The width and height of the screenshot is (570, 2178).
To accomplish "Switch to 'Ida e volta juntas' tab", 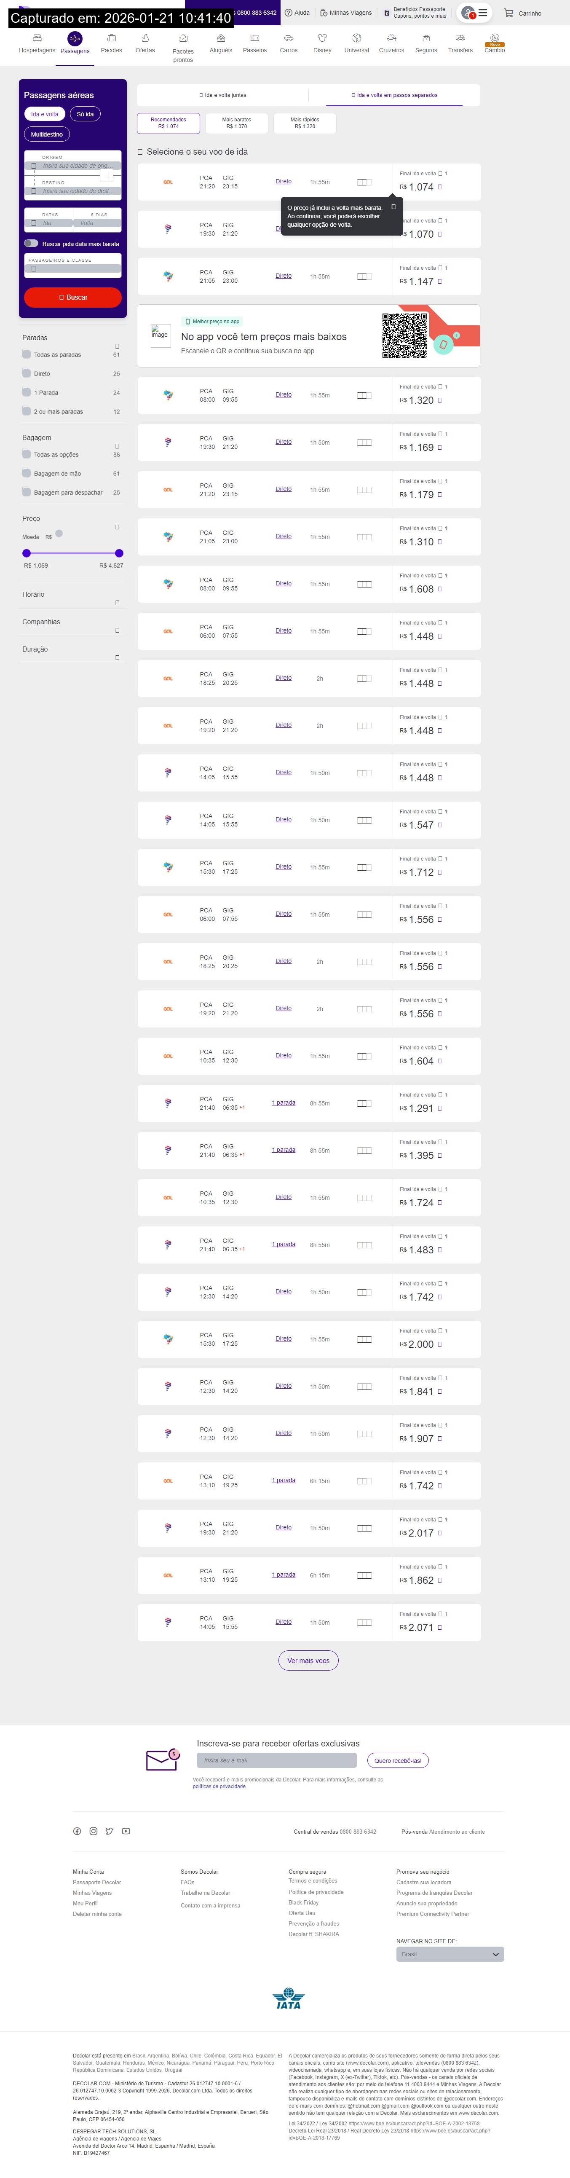I will coord(223,96).
